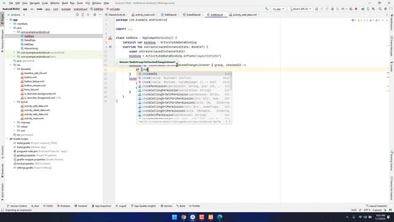Expand the mipmap folder
Screen dimensions: 394x222
pos(15,123)
